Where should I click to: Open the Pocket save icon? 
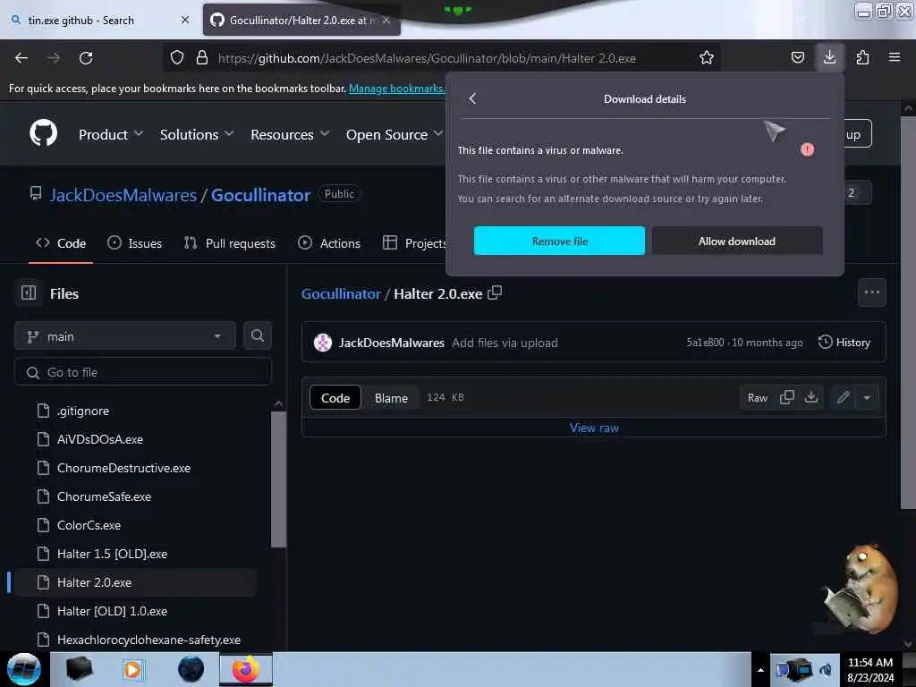797,58
